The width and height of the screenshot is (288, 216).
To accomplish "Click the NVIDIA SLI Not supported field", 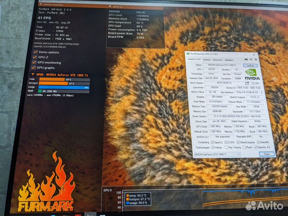I will pos(222,137).
